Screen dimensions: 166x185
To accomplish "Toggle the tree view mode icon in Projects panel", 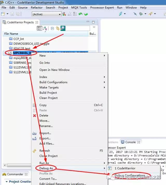I will point(39,28).
